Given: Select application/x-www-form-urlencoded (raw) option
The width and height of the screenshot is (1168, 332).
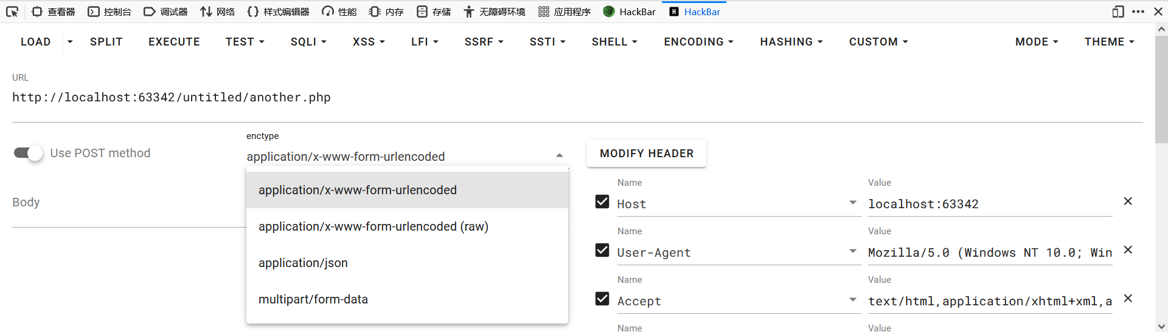Looking at the screenshot, I should tap(407, 226).
